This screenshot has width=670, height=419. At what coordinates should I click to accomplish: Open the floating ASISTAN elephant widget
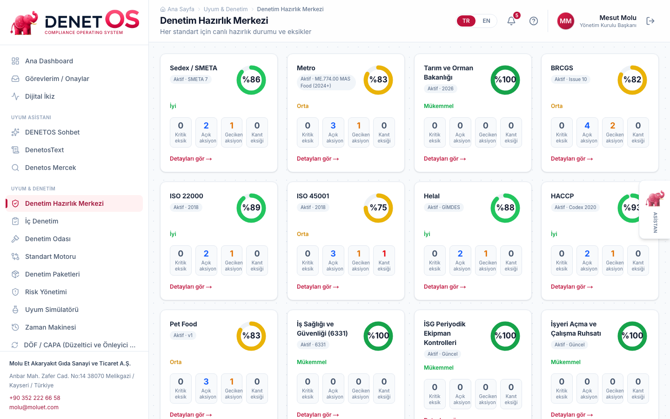pos(655,209)
